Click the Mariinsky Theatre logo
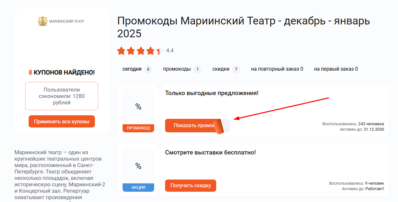Viewport: 398px width, 202px height. coord(61,21)
